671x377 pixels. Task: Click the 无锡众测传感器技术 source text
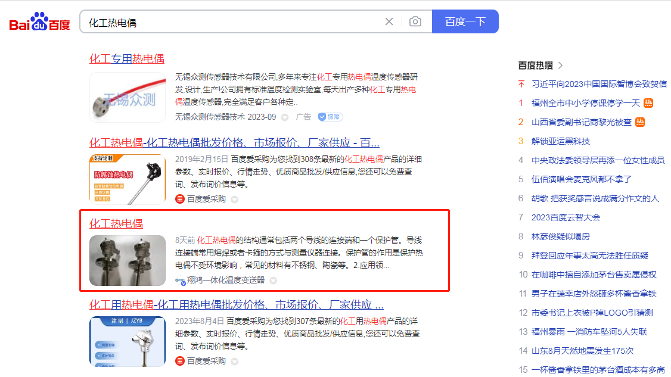point(210,117)
